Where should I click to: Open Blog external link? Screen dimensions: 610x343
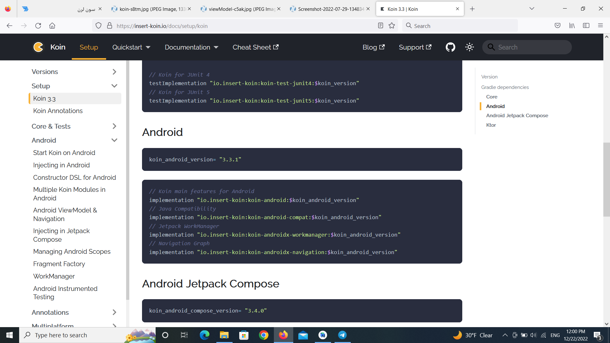click(x=374, y=47)
